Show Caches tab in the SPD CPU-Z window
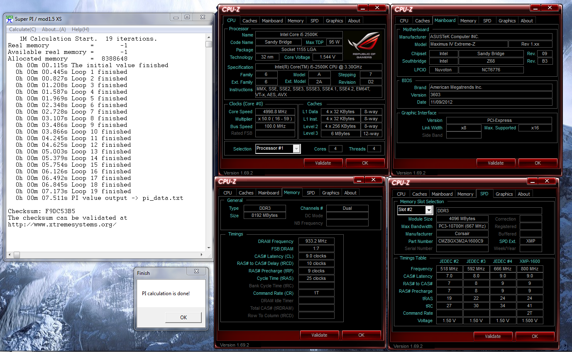This screenshot has width=572, height=352. (x=420, y=194)
